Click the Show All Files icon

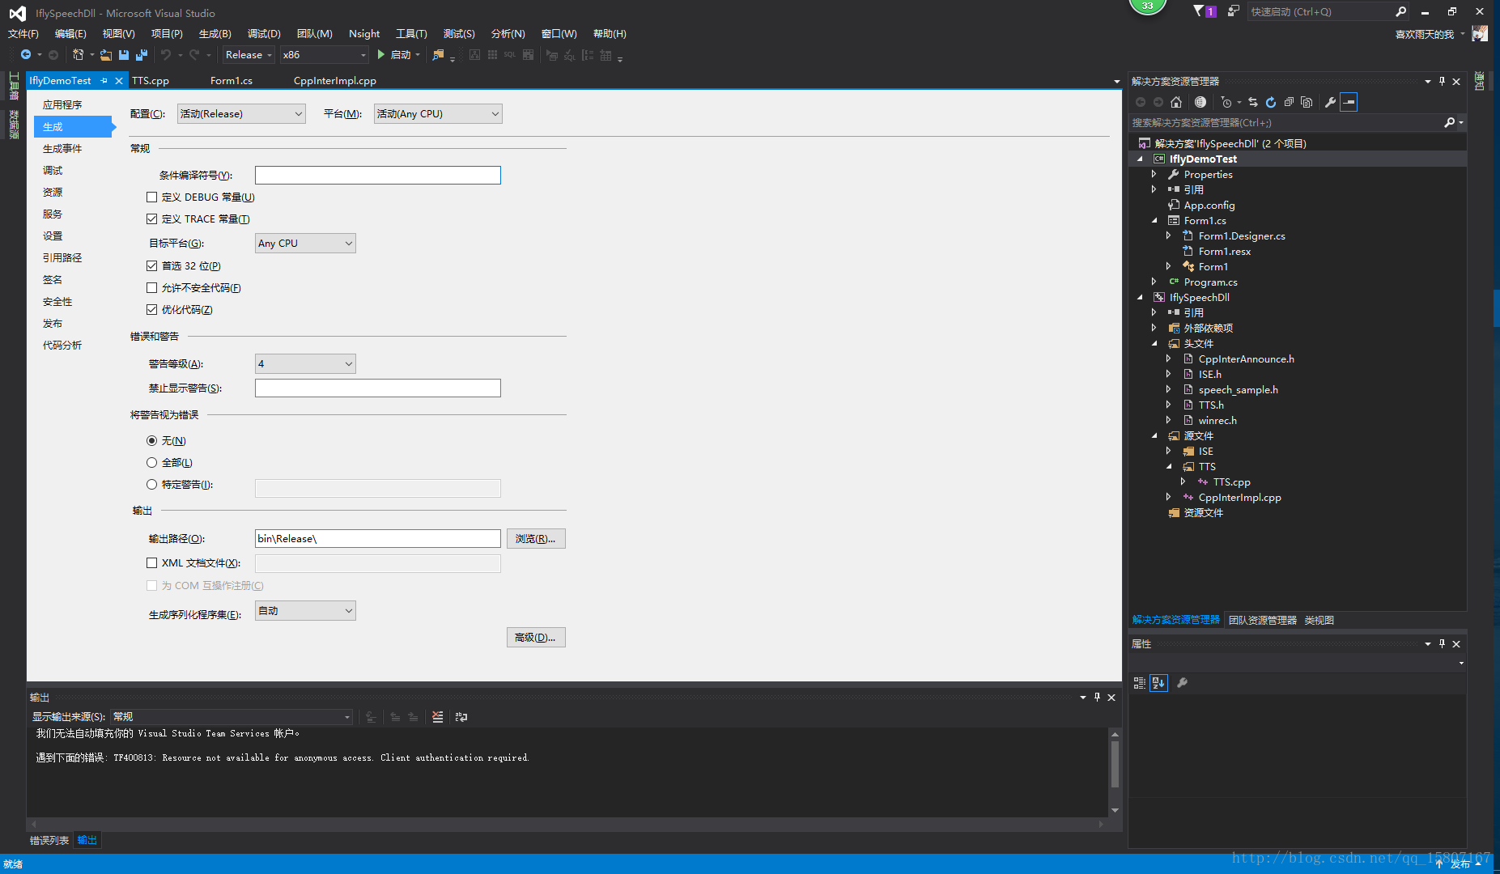1307,102
